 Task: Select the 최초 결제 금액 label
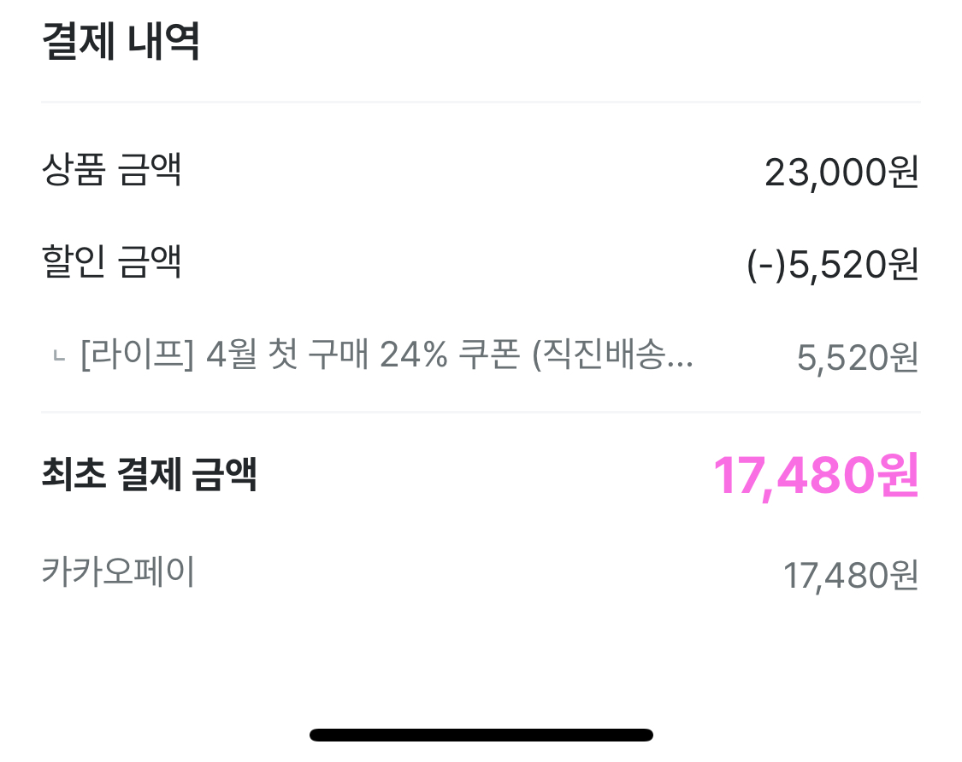[149, 474]
